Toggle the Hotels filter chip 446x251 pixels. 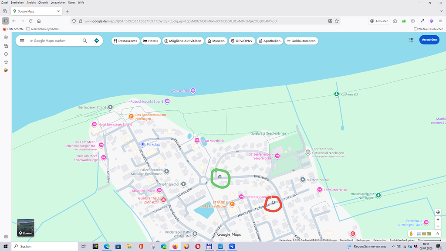[151, 41]
